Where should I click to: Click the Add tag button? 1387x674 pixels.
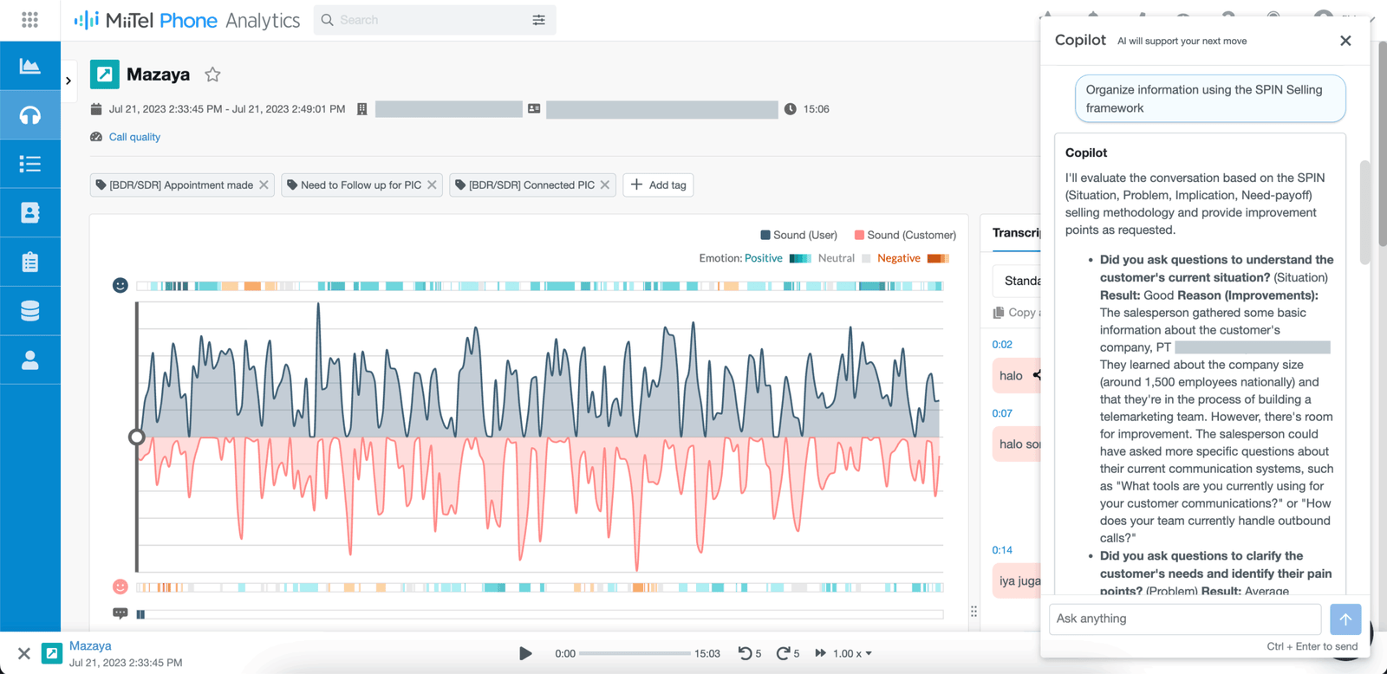point(658,185)
